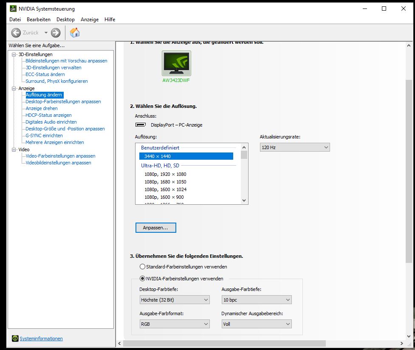Select 1080p, 1680 × 1050 resolution

[x=165, y=182]
